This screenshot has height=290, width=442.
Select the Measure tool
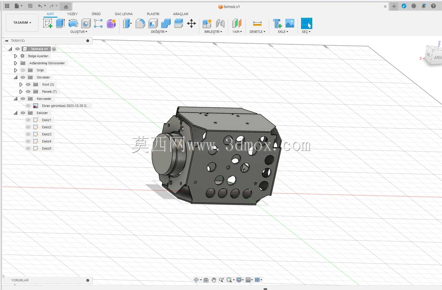point(257,23)
